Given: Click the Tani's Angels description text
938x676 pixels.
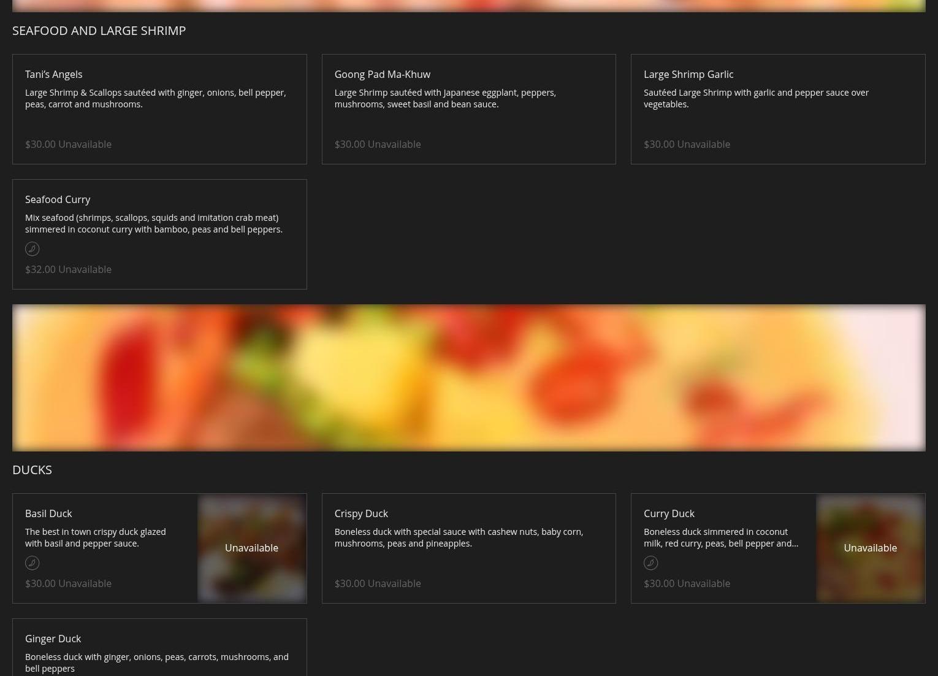Looking at the screenshot, I should pyautogui.click(x=156, y=98).
